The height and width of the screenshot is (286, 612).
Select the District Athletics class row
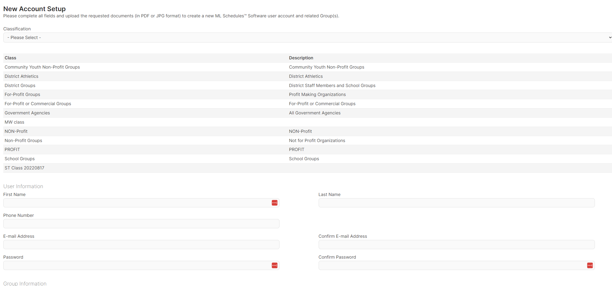pos(307,76)
